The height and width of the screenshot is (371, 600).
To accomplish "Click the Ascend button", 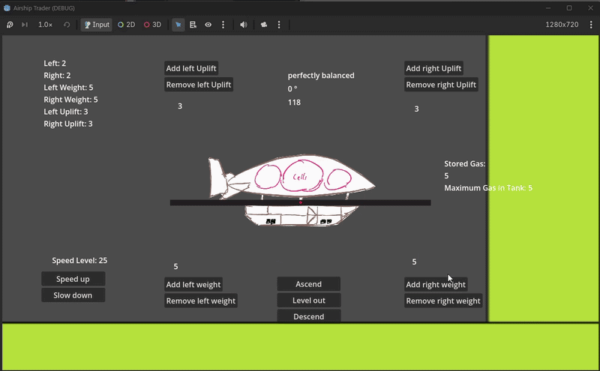I will pos(308,284).
